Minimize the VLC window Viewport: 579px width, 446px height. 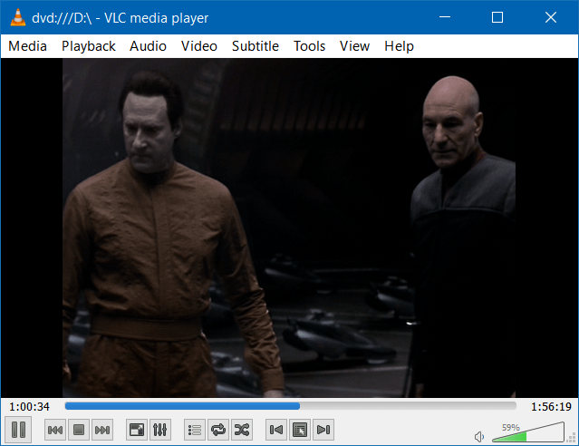(x=445, y=17)
